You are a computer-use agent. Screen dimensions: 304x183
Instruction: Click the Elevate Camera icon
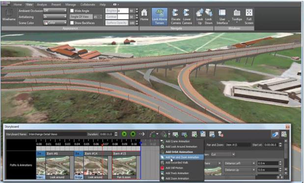coord(176,17)
